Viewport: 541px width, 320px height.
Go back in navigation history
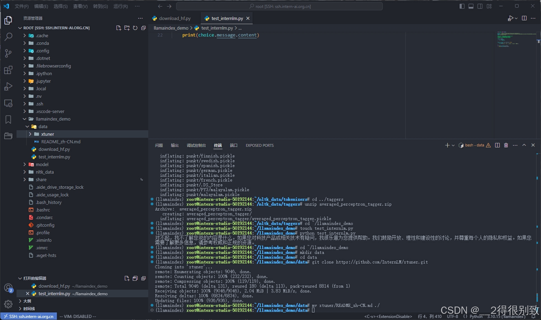click(160, 6)
